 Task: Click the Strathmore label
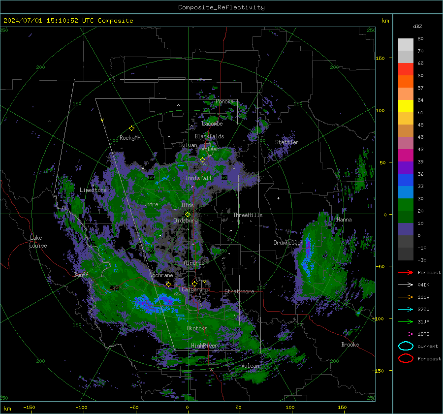pyautogui.click(x=239, y=291)
